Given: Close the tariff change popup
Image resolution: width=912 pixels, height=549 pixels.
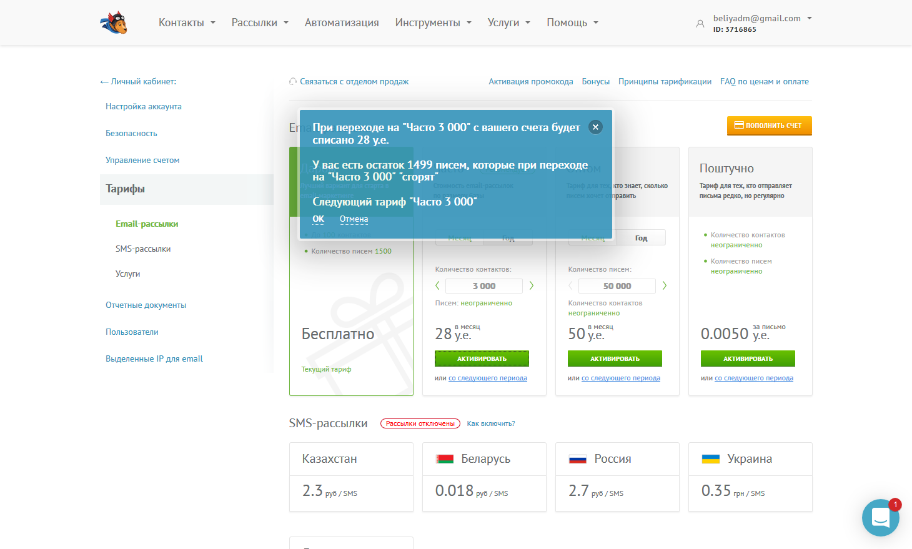Looking at the screenshot, I should [595, 127].
